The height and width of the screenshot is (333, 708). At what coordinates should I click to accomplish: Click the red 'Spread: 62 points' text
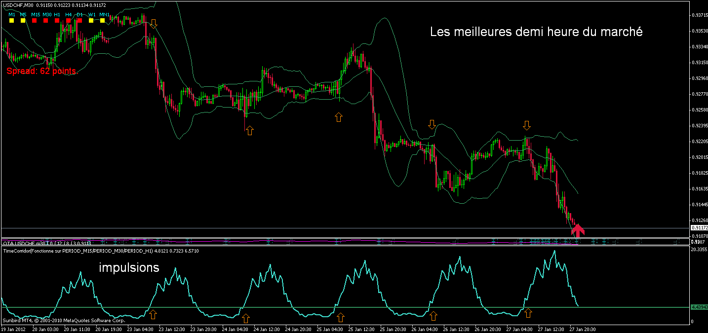(41, 71)
